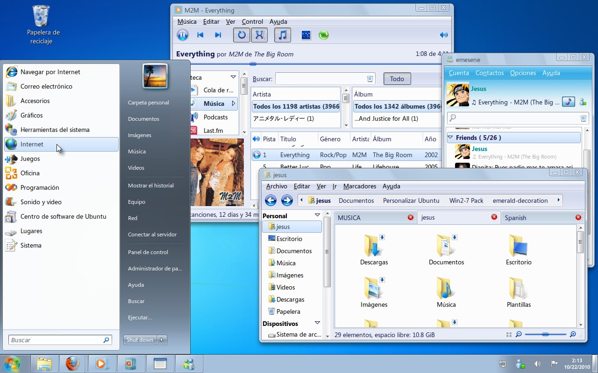598x373 pixels.
Task: Open the volume speaker icon in music player
Action: click(x=444, y=35)
